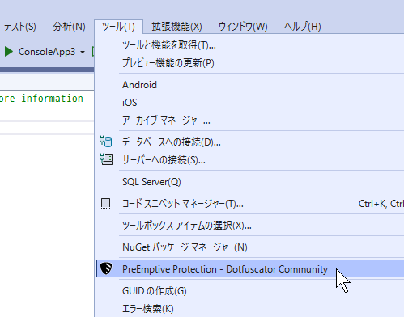Click the database connection plug icon

(105, 142)
